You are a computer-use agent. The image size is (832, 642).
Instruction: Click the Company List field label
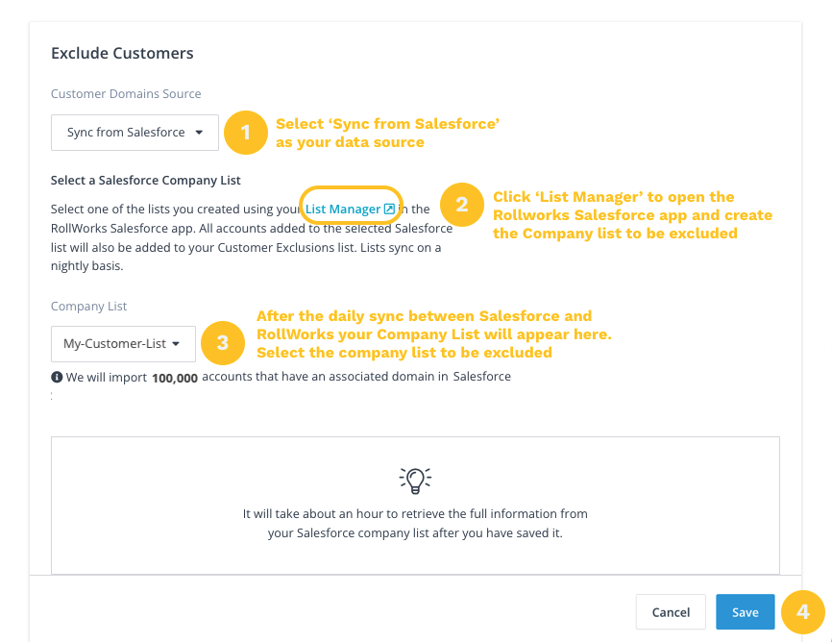(89, 307)
